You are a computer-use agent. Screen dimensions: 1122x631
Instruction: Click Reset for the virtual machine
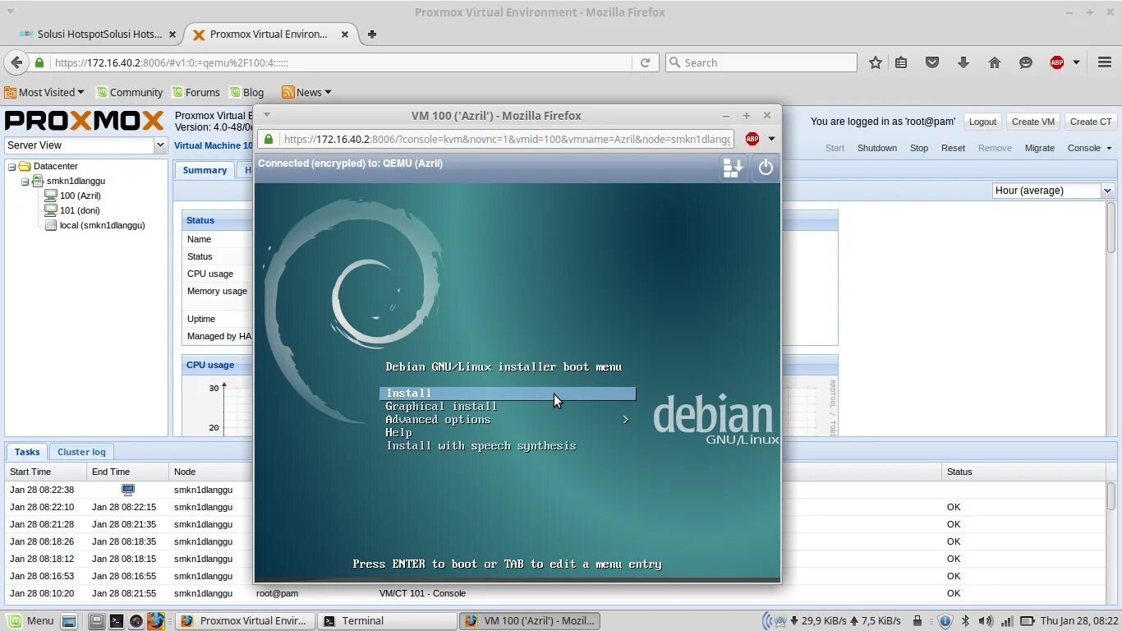(x=953, y=148)
